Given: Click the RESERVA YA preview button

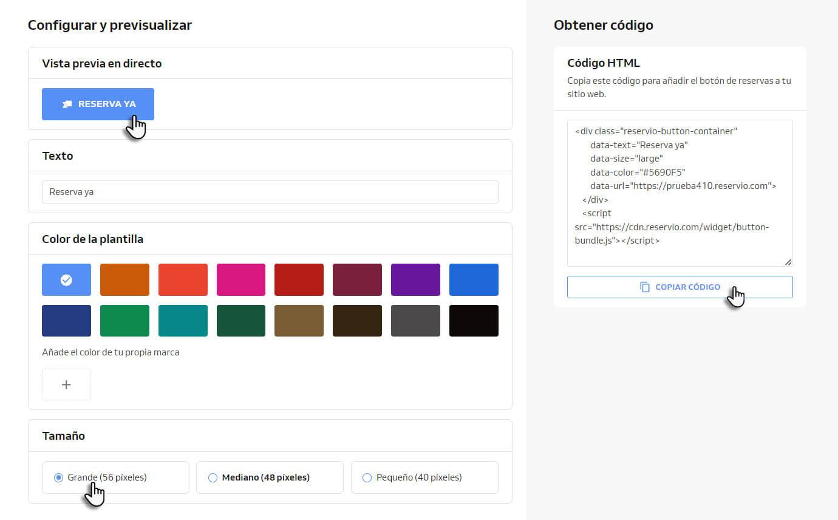Looking at the screenshot, I should point(98,104).
